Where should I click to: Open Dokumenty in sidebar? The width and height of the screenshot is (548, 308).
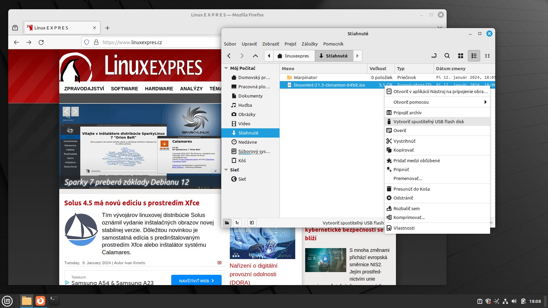[251, 96]
